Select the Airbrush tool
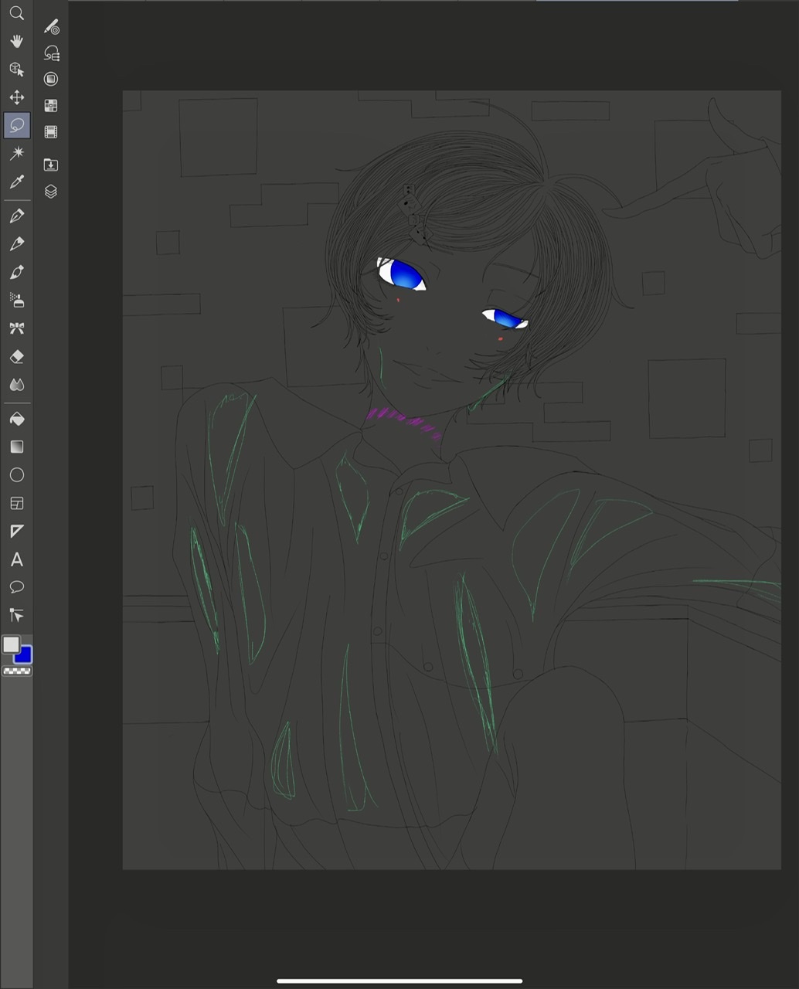This screenshot has height=989, width=799. (x=16, y=300)
